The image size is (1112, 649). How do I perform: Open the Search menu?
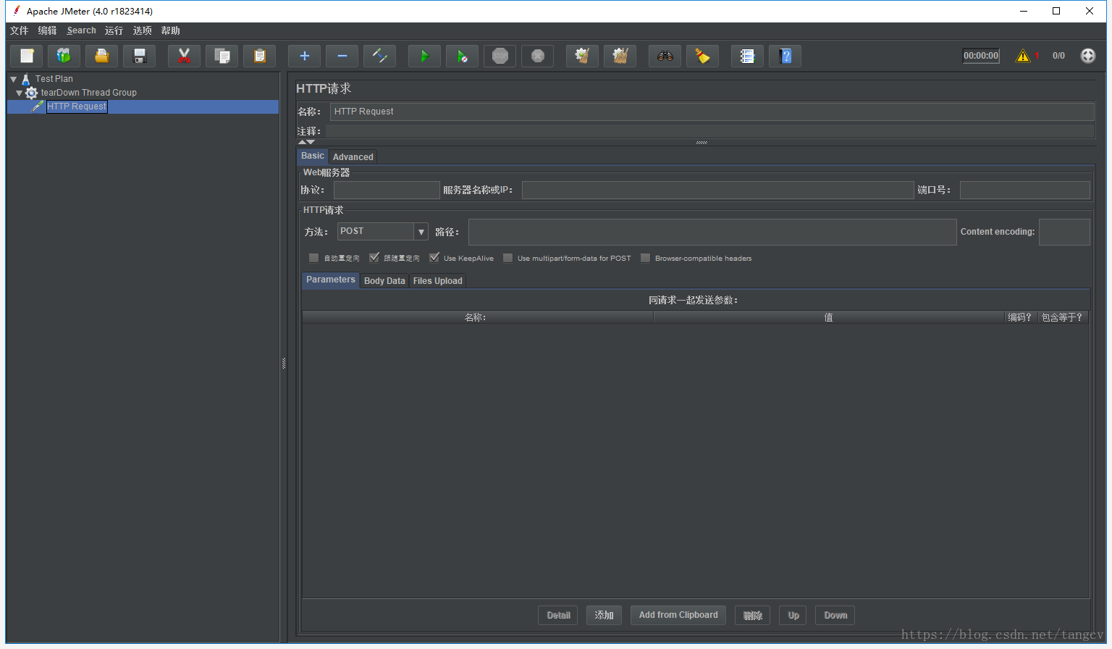pyautogui.click(x=81, y=30)
